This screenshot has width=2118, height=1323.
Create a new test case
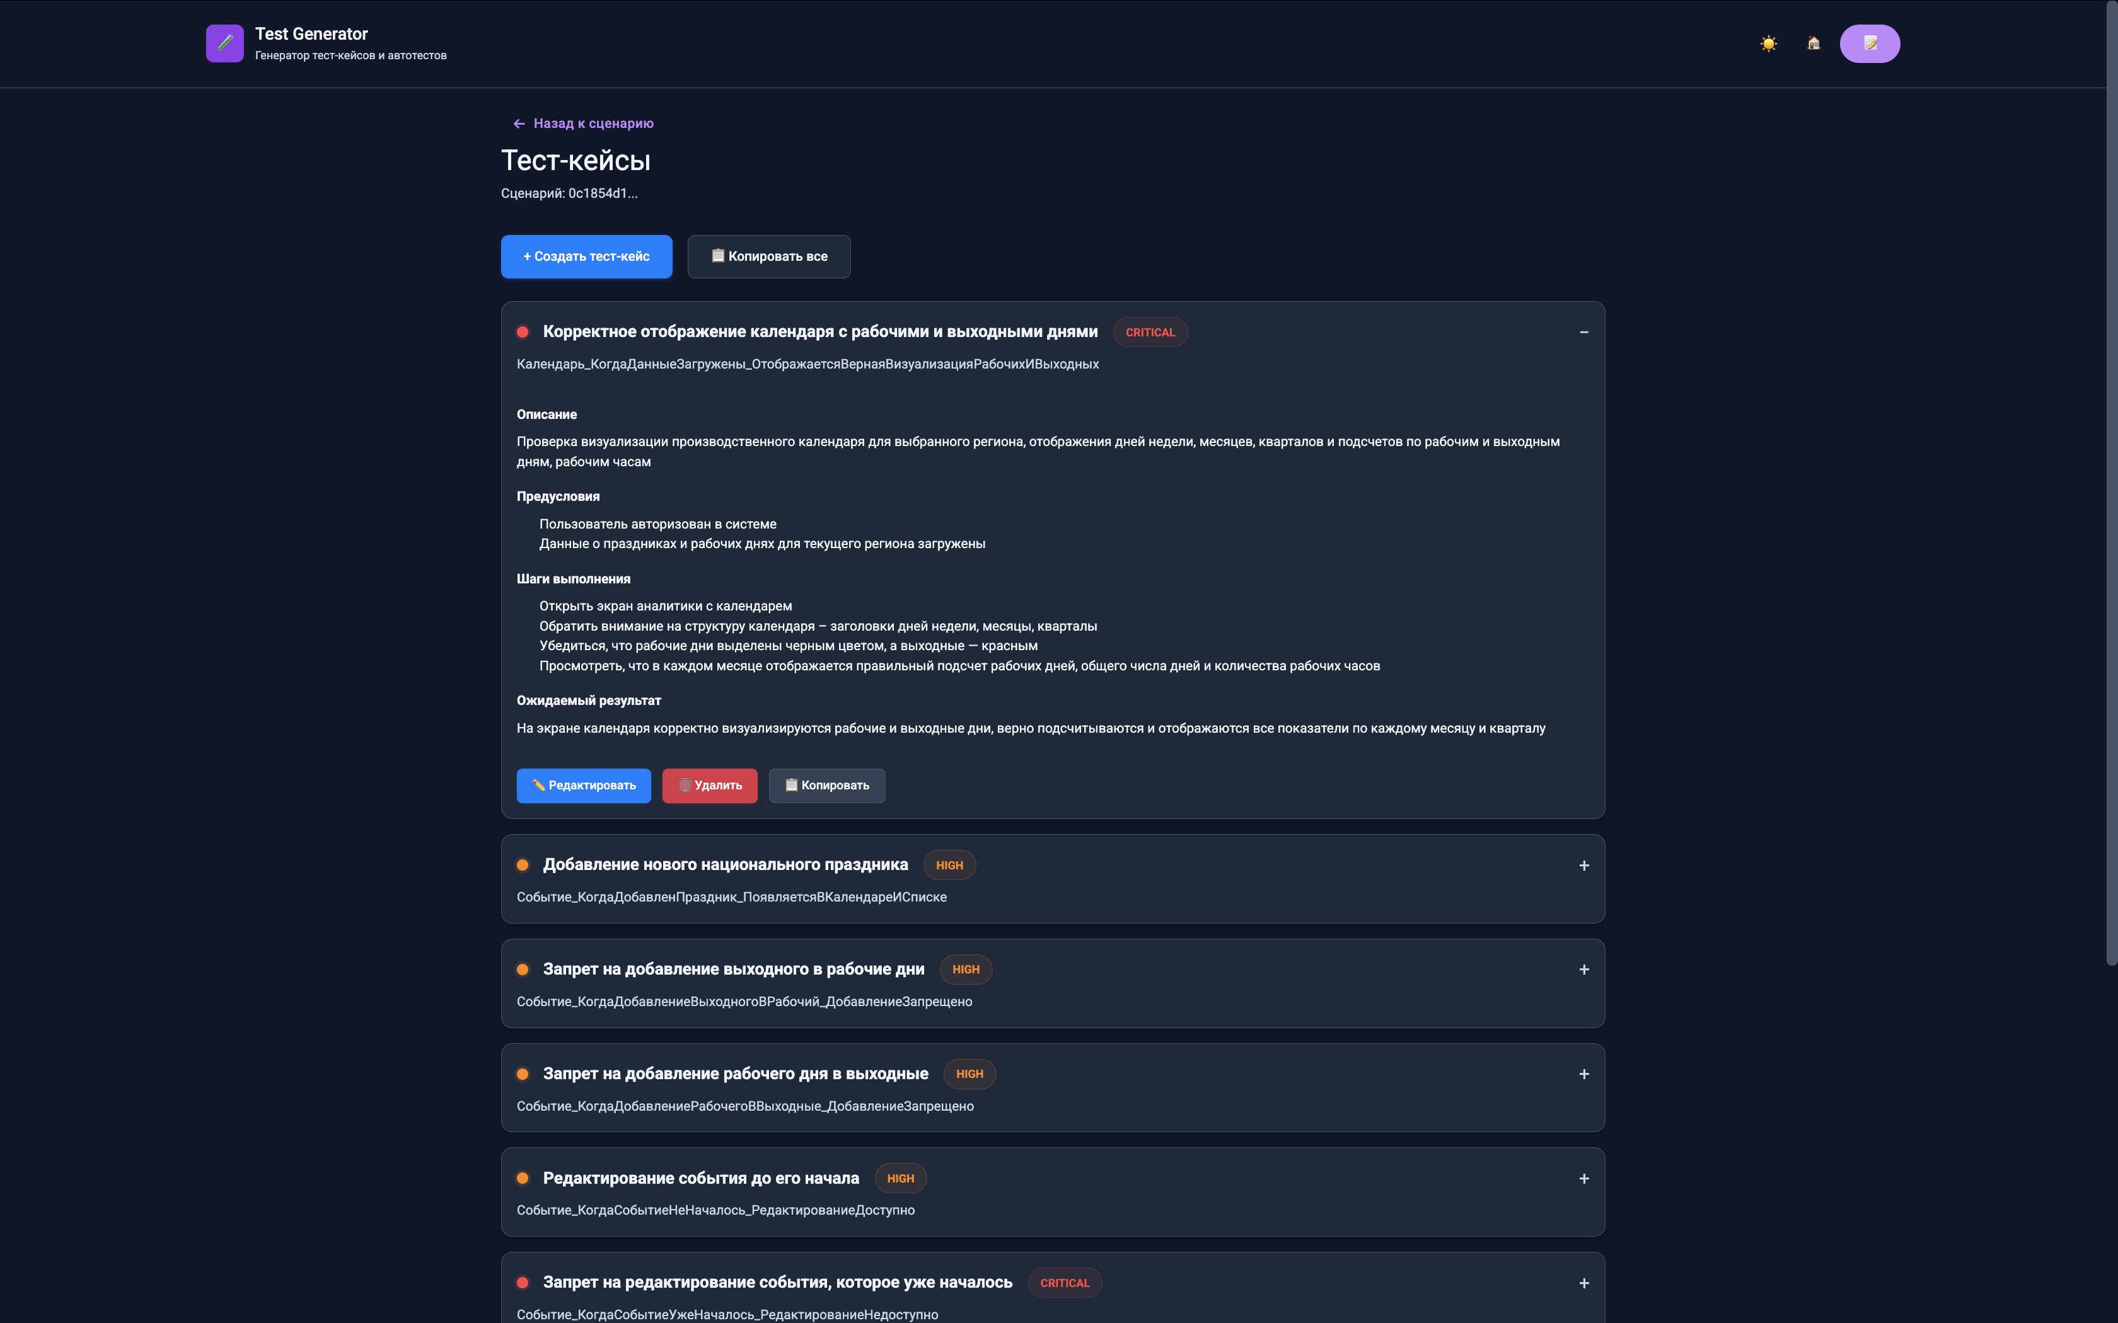click(586, 256)
